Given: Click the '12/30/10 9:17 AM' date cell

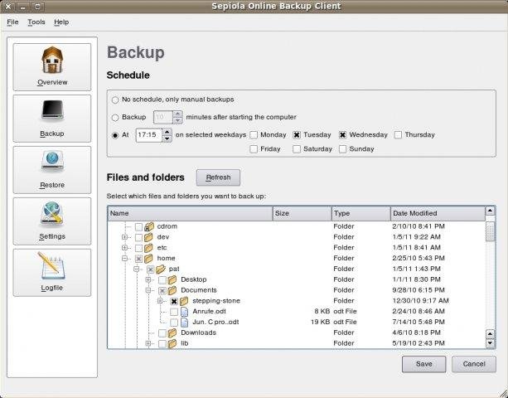Looking at the screenshot, I should (x=420, y=301).
